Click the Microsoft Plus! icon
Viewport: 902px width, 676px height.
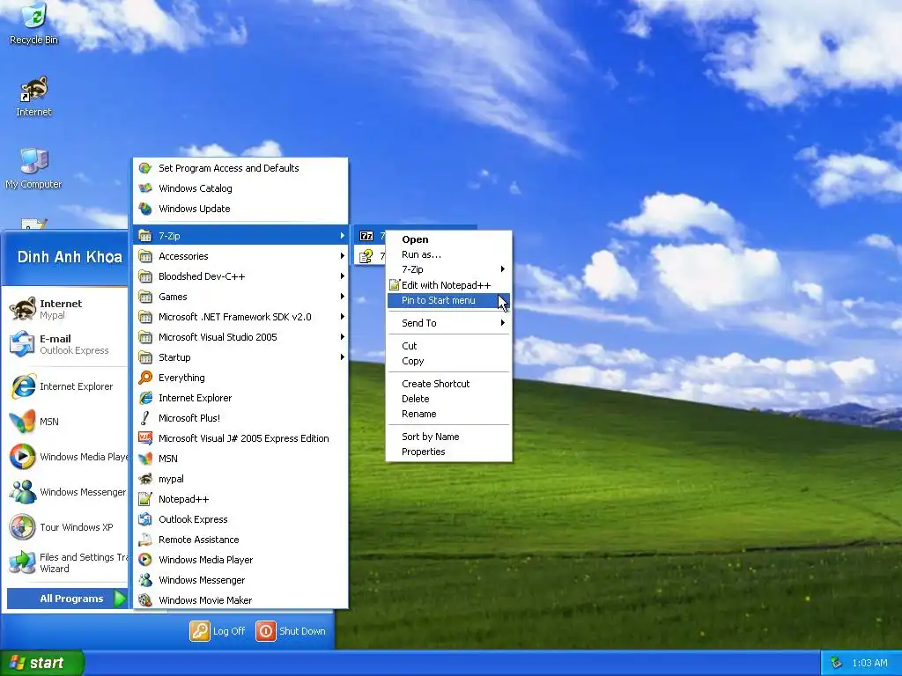point(145,418)
